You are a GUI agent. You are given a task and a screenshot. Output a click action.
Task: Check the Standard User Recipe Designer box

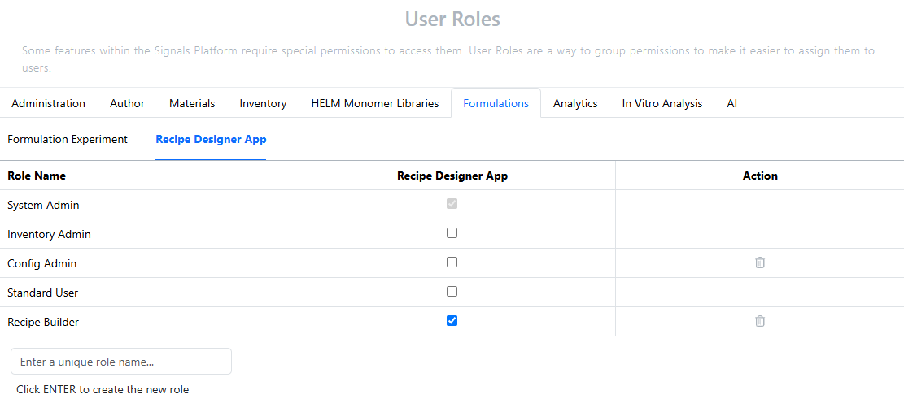[452, 292]
